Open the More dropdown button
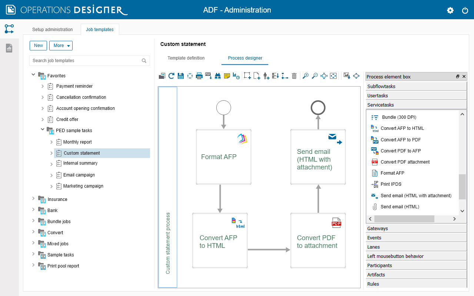Screen dimensions: 474x296 click(x=61, y=46)
